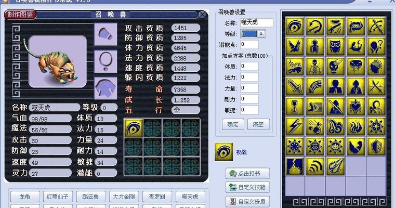Choose the signal waves skill icon
Image resolution: width=395 pixels, height=208 pixels.
click(315, 166)
